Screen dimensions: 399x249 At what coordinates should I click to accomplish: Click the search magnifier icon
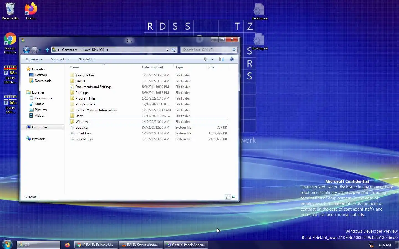click(234, 50)
